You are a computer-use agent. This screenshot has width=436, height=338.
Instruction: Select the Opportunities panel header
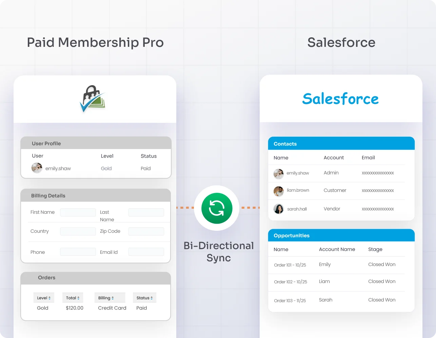click(341, 235)
